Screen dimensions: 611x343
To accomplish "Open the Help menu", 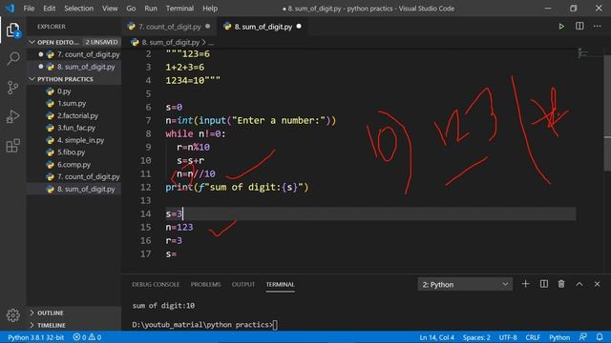I will (210, 9).
